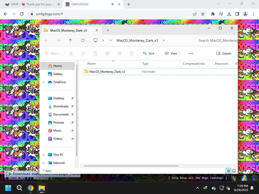Refresh the File Explorer folder view
The height and width of the screenshot is (194, 259).
point(83,40)
